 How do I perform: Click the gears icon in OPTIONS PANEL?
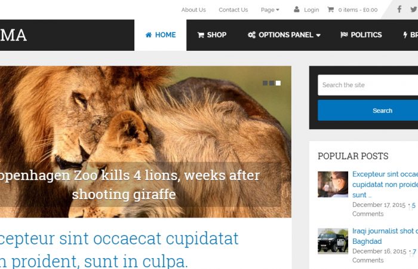(251, 35)
